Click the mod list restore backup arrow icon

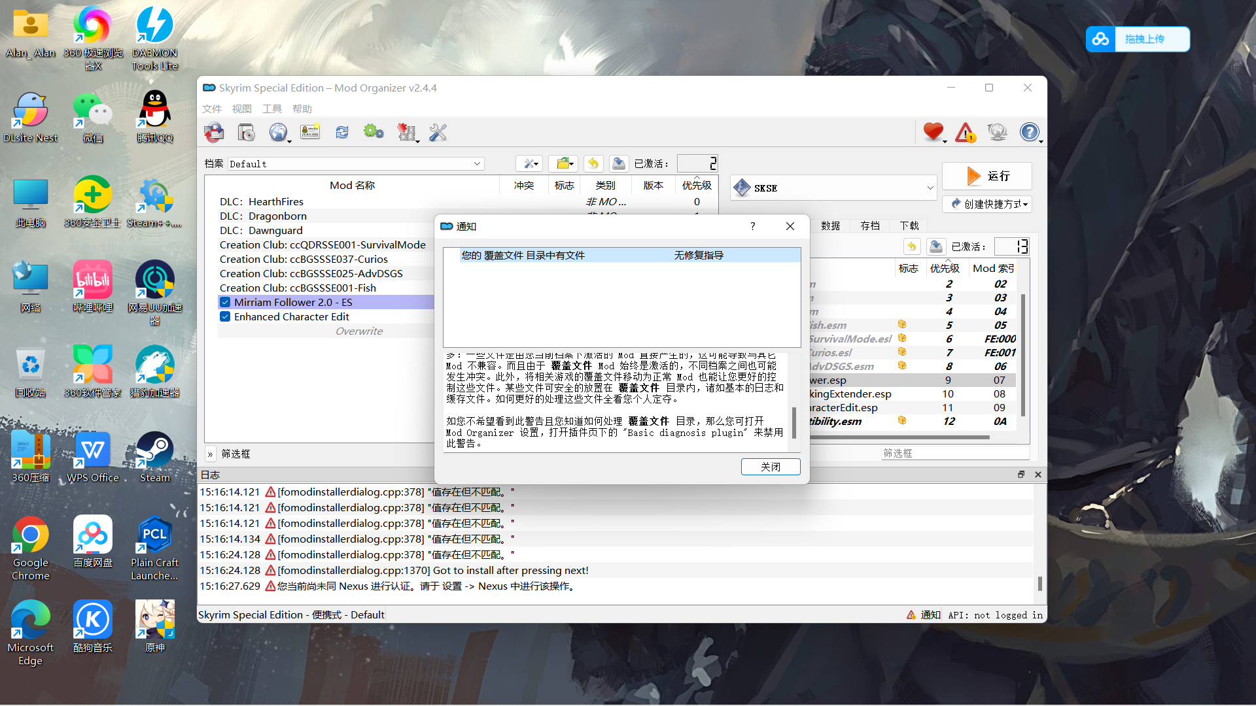(593, 163)
